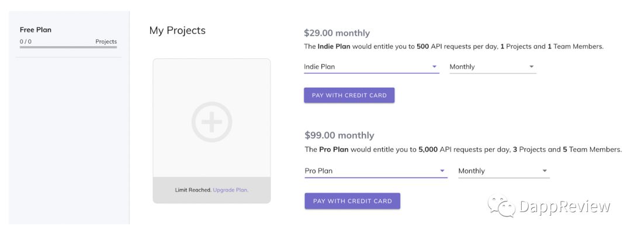Pay with credit card for Indie Plan
The image size is (631, 236).
tap(349, 95)
